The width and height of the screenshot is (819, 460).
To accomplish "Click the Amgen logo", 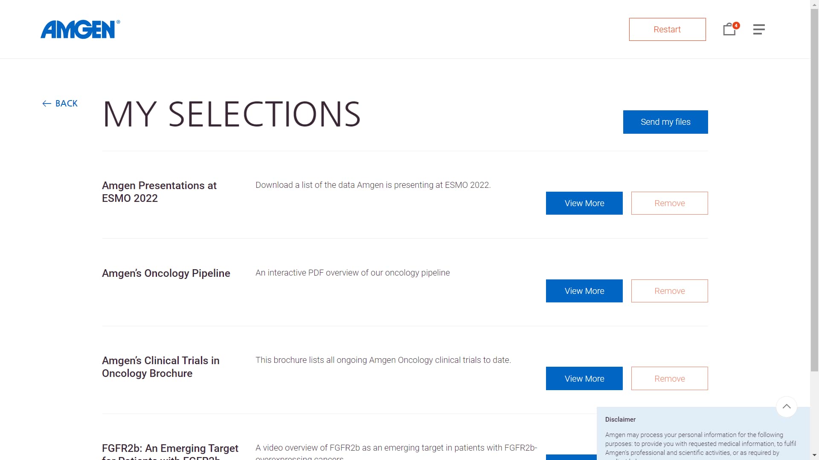I will (80, 29).
